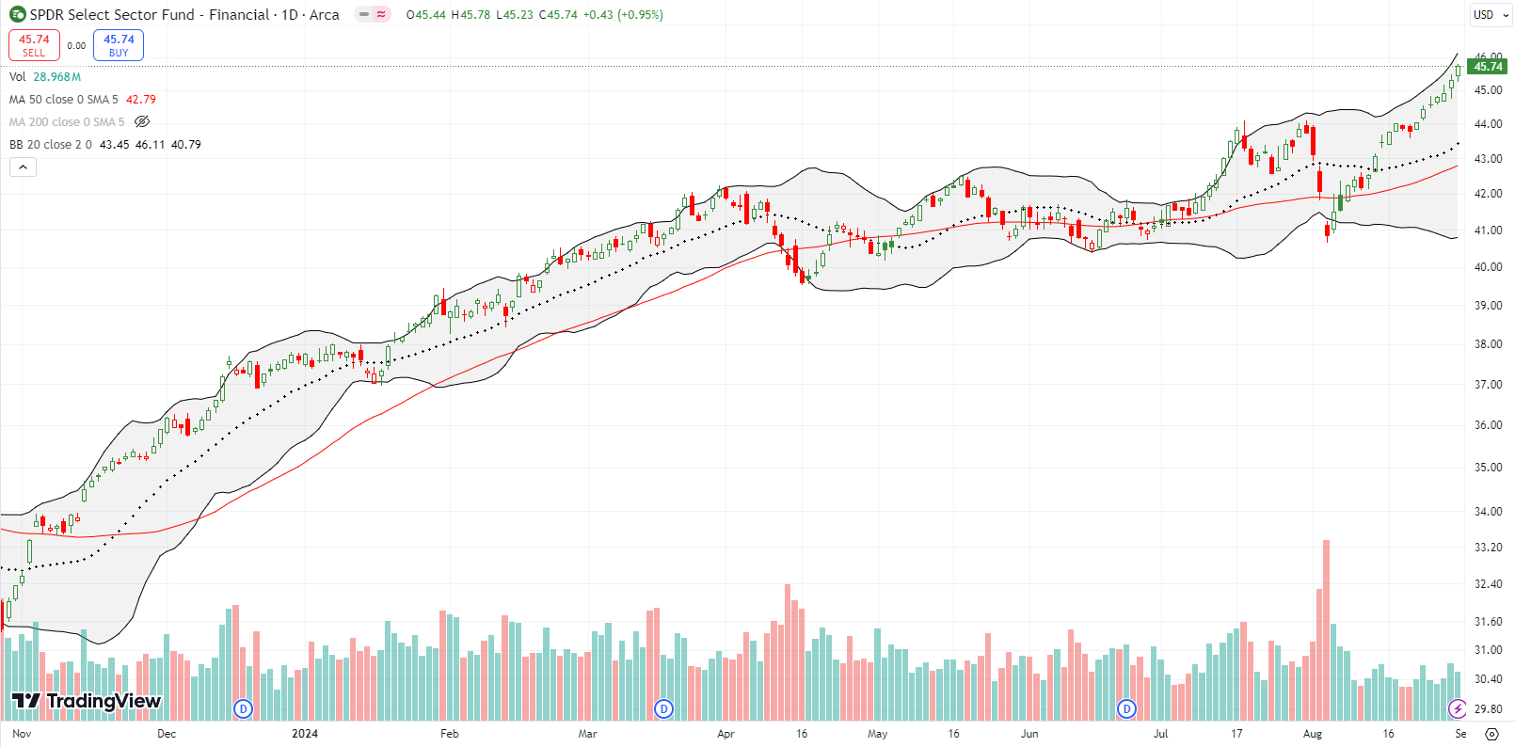The image size is (1515, 747).
Task: Click the SPDR fund logo icon
Action: click(18, 14)
